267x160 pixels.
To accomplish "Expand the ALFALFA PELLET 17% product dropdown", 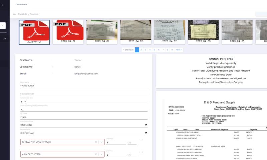I will [x=101, y=154].
